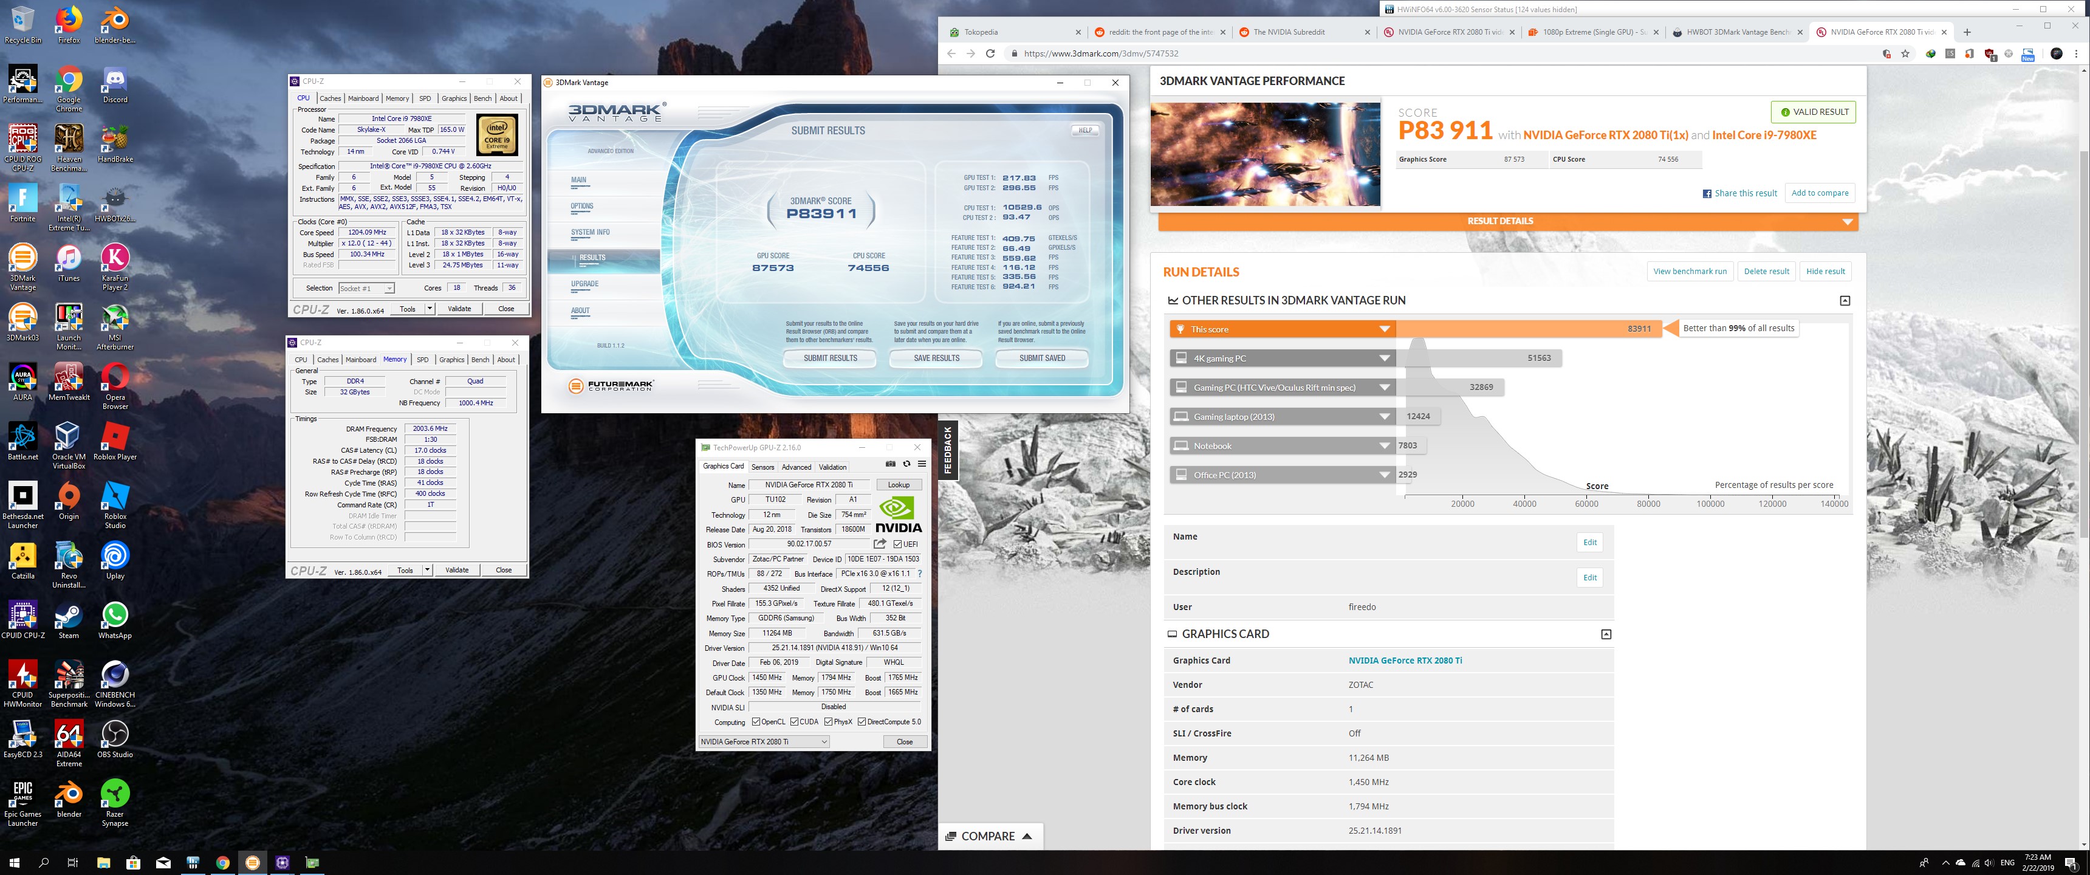The image size is (2090, 875).
Task: Open Oracle VM VirtualBox from the desktop
Action: click(x=69, y=445)
